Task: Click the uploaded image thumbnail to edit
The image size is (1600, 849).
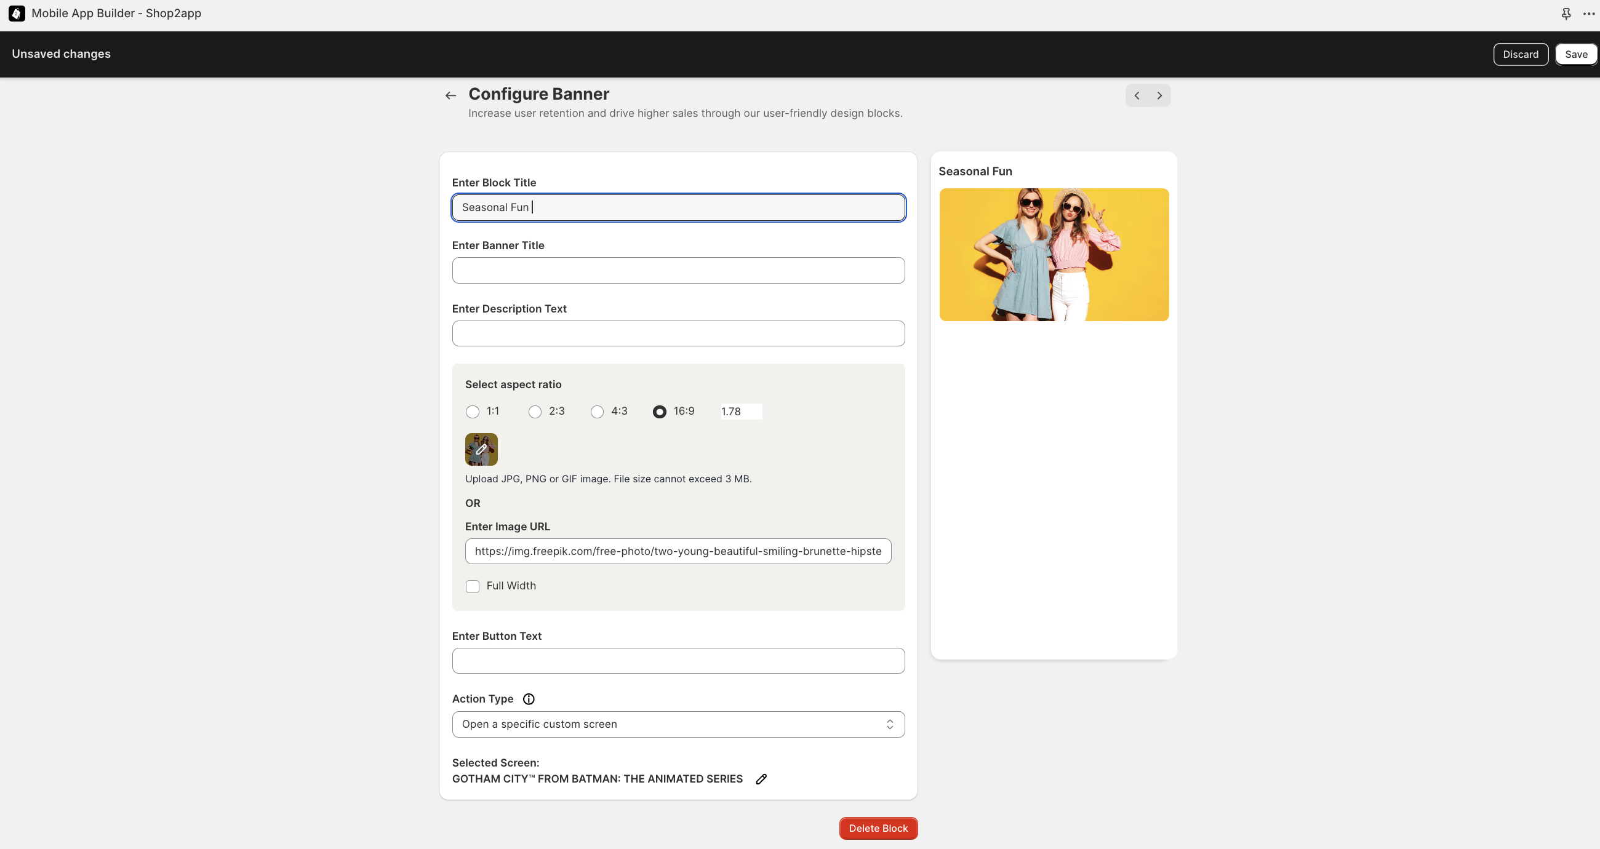Action: (x=481, y=449)
